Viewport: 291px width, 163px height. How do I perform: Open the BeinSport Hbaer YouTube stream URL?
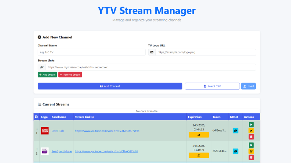pos(106,151)
